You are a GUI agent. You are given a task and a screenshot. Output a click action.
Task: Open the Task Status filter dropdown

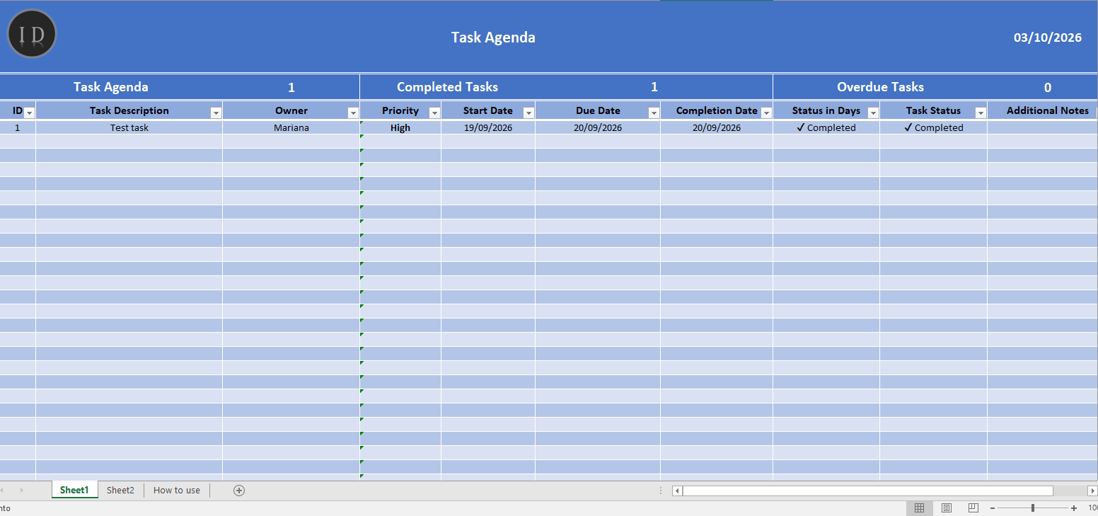(x=981, y=113)
